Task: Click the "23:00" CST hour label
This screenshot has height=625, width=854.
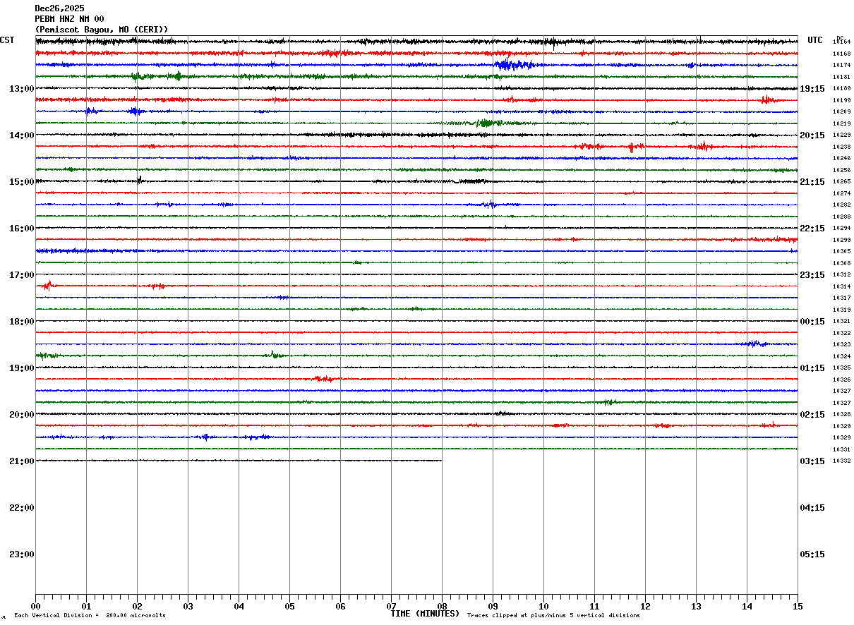Action: click(21, 554)
